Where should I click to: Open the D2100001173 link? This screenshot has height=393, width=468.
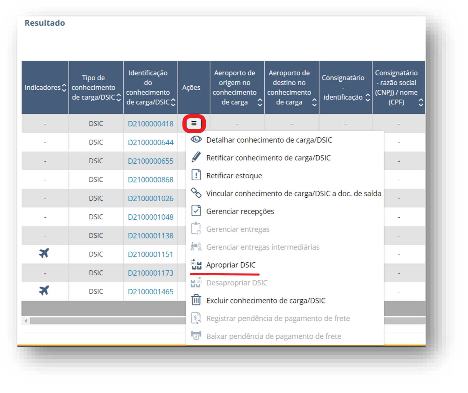point(151,273)
